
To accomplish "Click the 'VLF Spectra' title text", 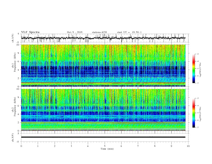I will (x=30, y=32).
